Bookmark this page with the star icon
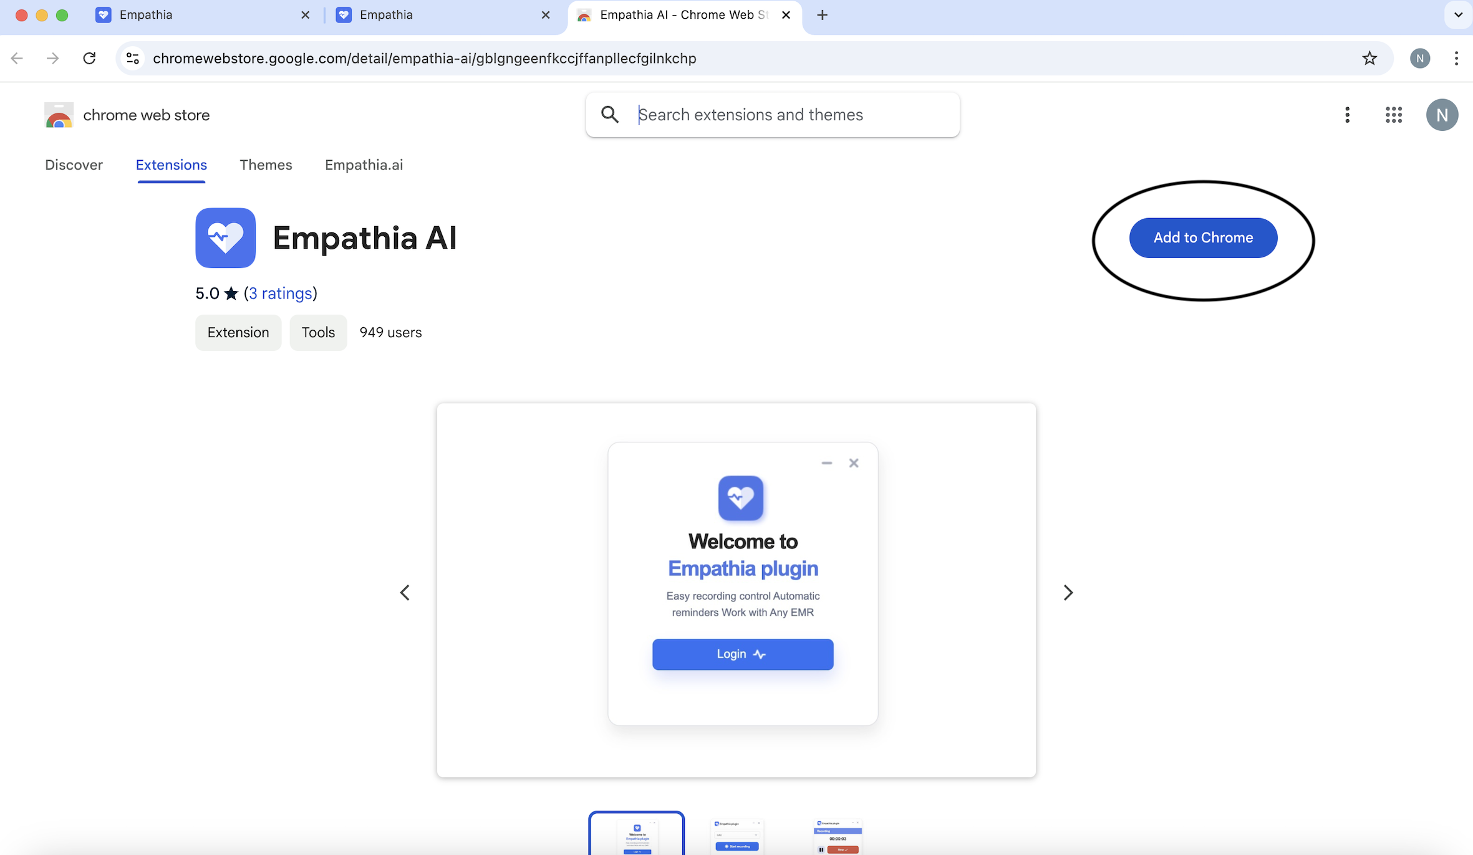Viewport: 1473px width, 855px height. (1369, 58)
